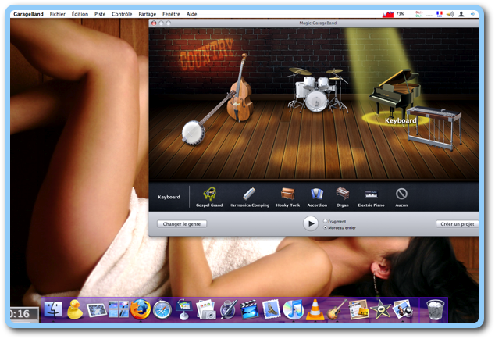Open the Partage menu
This screenshot has width=495, height=339.
(147, 14)
